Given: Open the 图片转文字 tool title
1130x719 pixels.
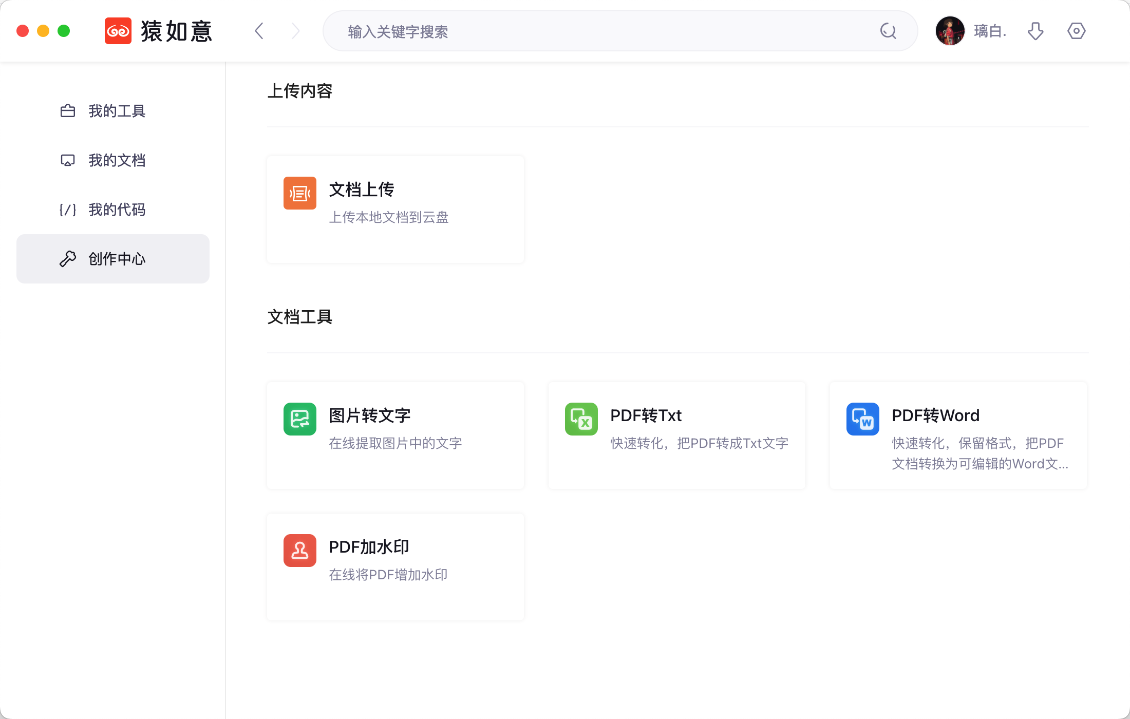Looking at the screenshot, I should coord(370,415).
